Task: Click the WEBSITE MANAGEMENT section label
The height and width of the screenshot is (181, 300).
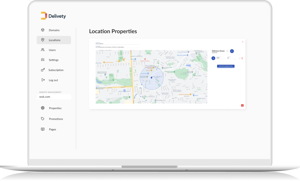Action: (x=50, y=92)
